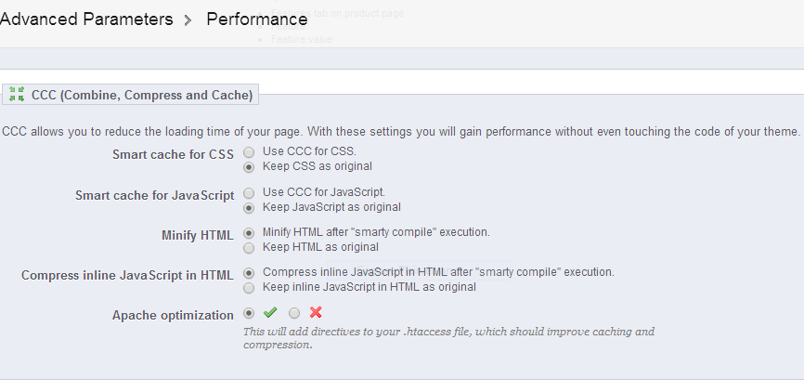Viewport: 804px width, 392px height.
Task: Select "Keep CSS as original" radio button
Action: 249,167
